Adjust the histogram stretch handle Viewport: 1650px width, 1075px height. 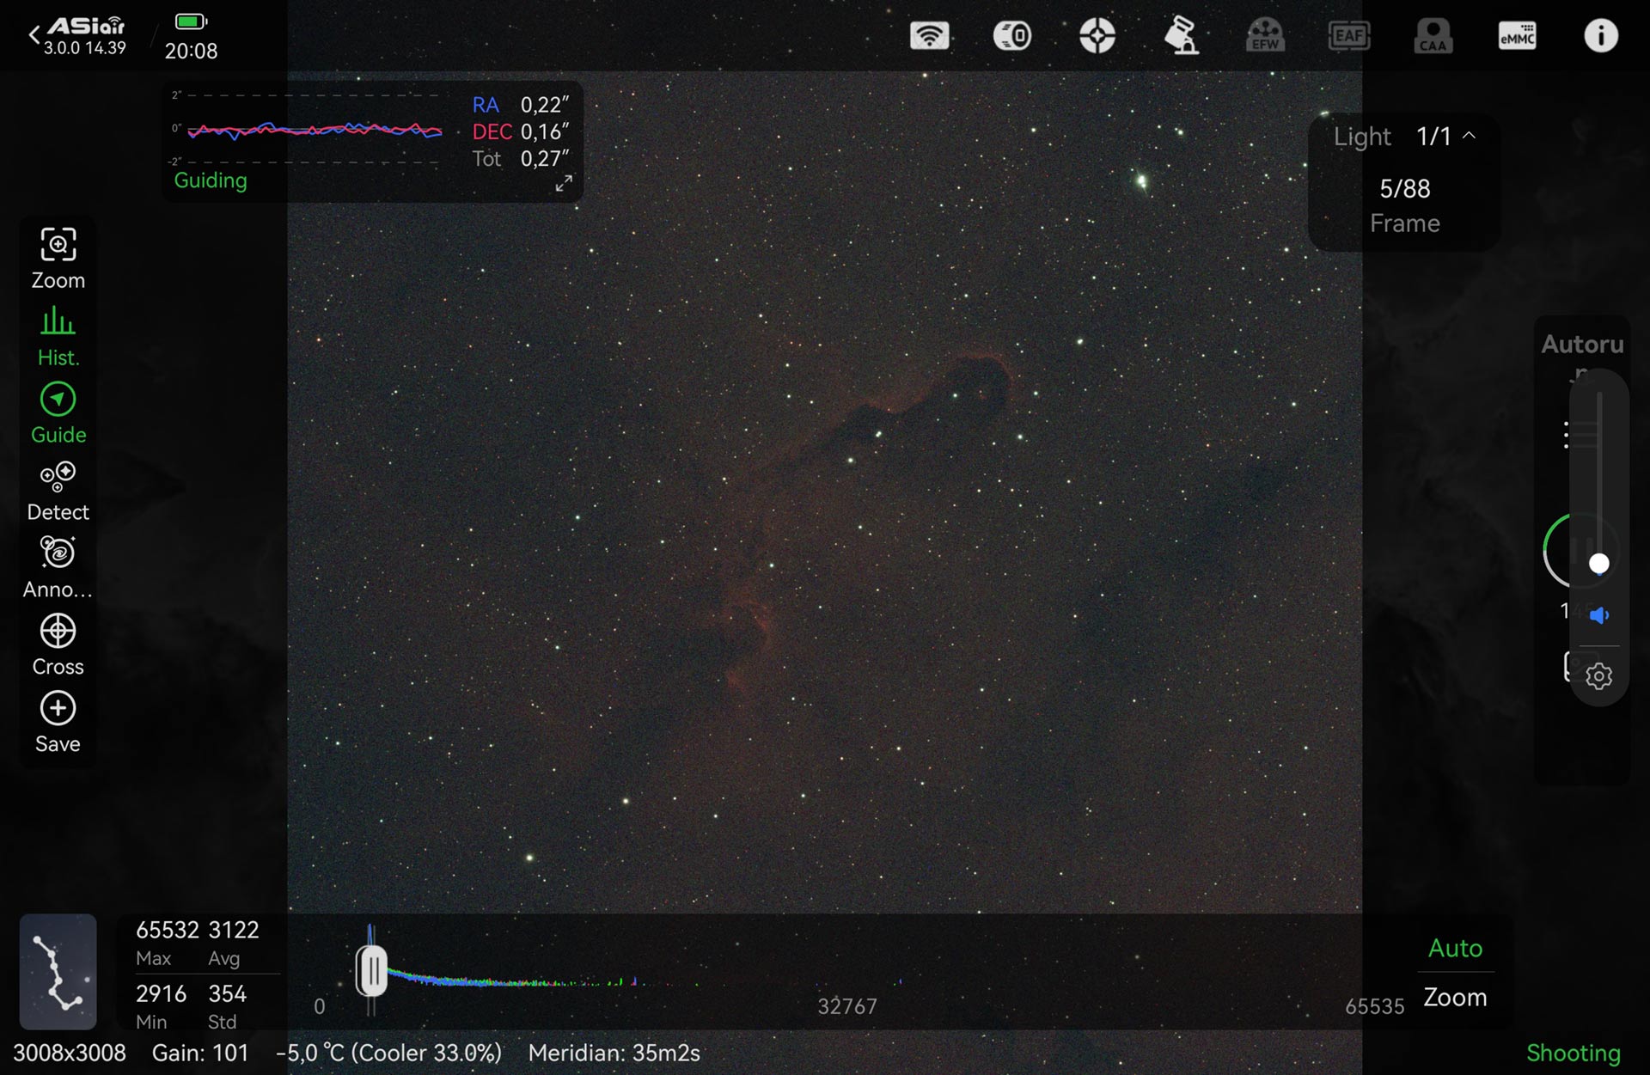point(372,971)
